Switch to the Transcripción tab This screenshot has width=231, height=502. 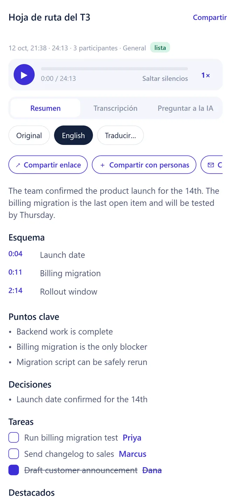(x=115, y=108)
